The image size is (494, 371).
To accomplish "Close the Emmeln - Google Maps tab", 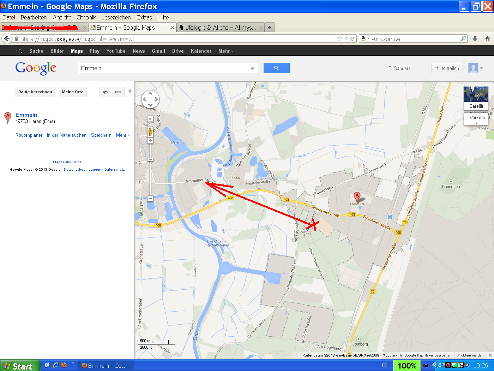I will click(173, 28).
